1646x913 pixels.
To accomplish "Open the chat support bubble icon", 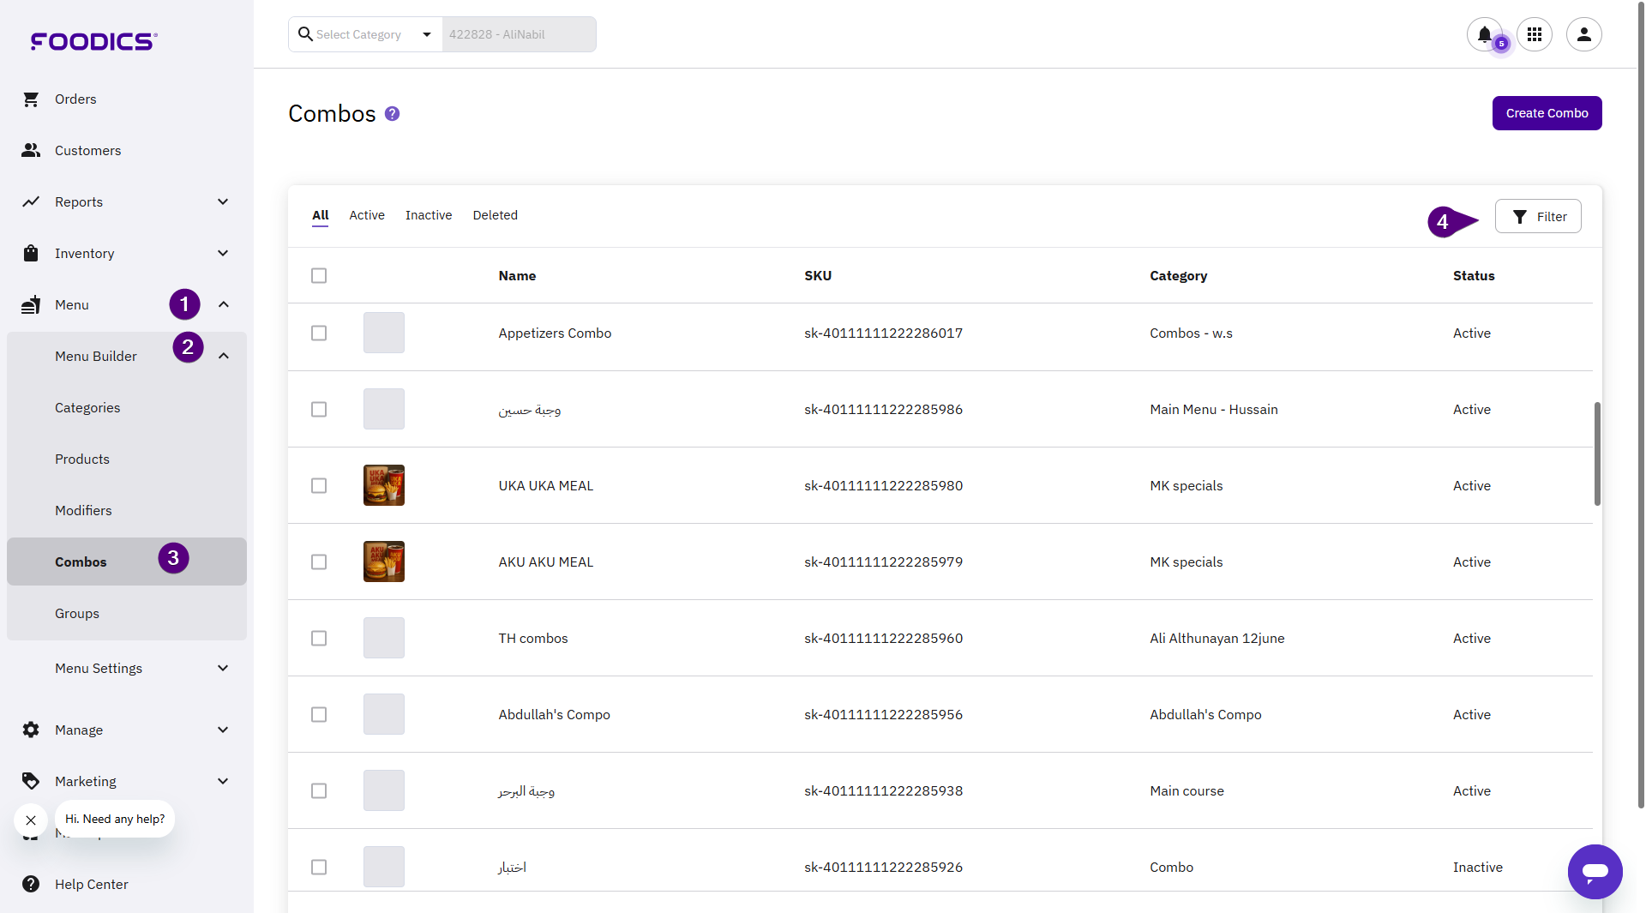I will coord(1595,872).
